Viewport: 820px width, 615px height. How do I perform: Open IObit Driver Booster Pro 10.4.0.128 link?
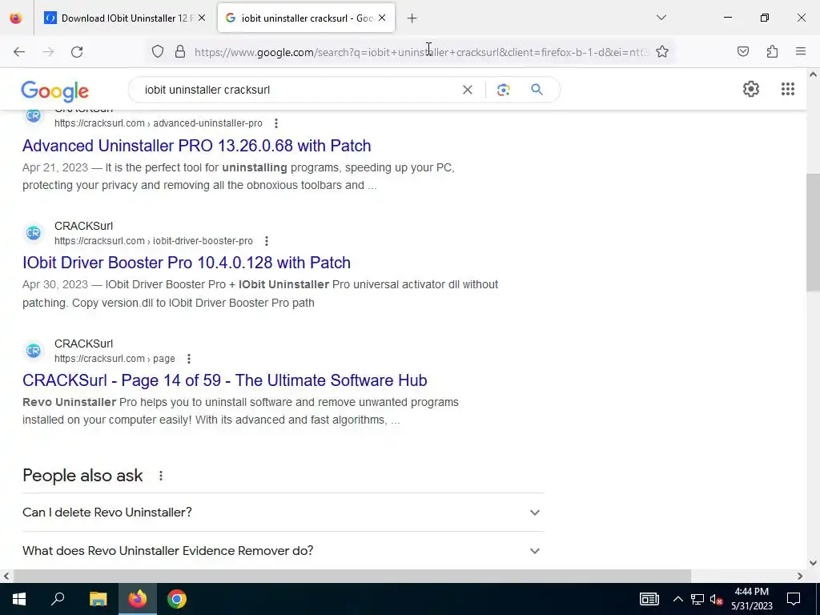pyautogui.click(x=186, y=263)
